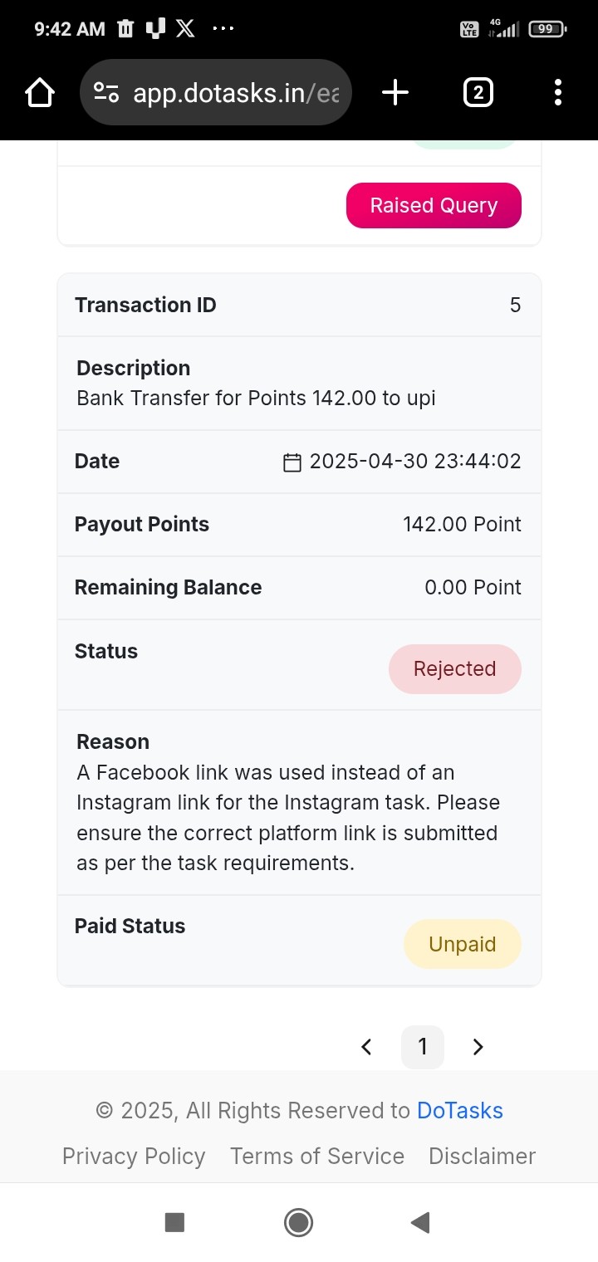Tap the site settings icon in address bar

[106, 93]
